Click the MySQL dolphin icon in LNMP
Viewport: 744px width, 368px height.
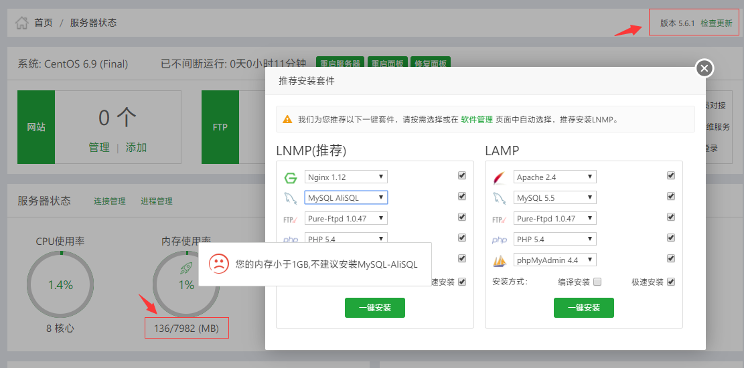coord(291,198)
